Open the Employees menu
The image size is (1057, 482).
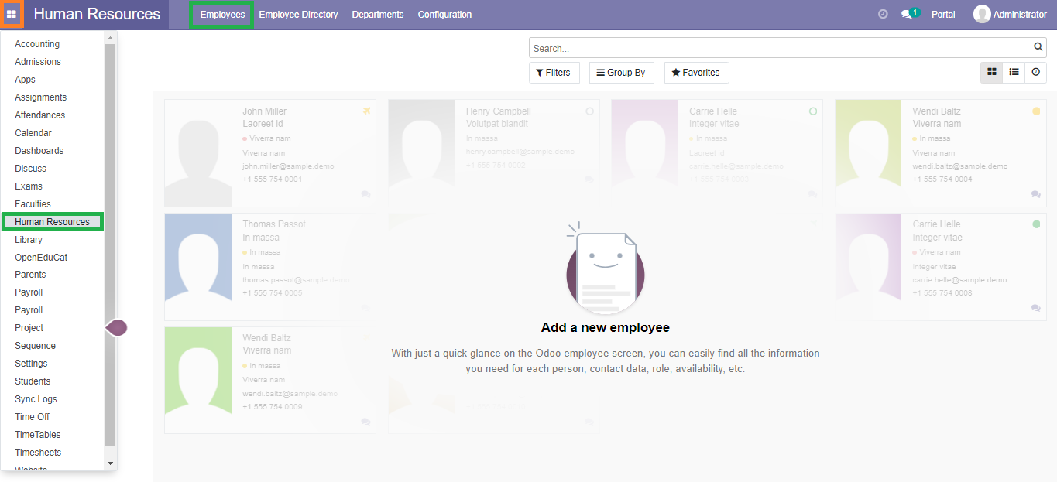click(222, 15)
